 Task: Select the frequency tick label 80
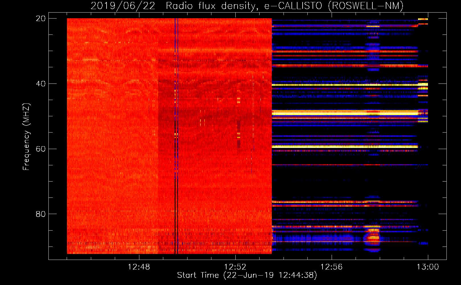[41, 214]
